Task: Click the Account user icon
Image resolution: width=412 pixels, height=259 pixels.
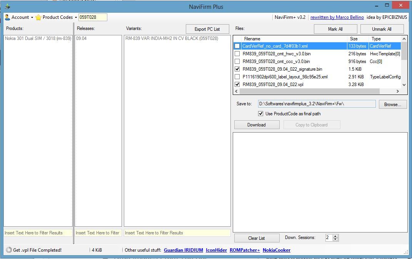Action: 7,17
